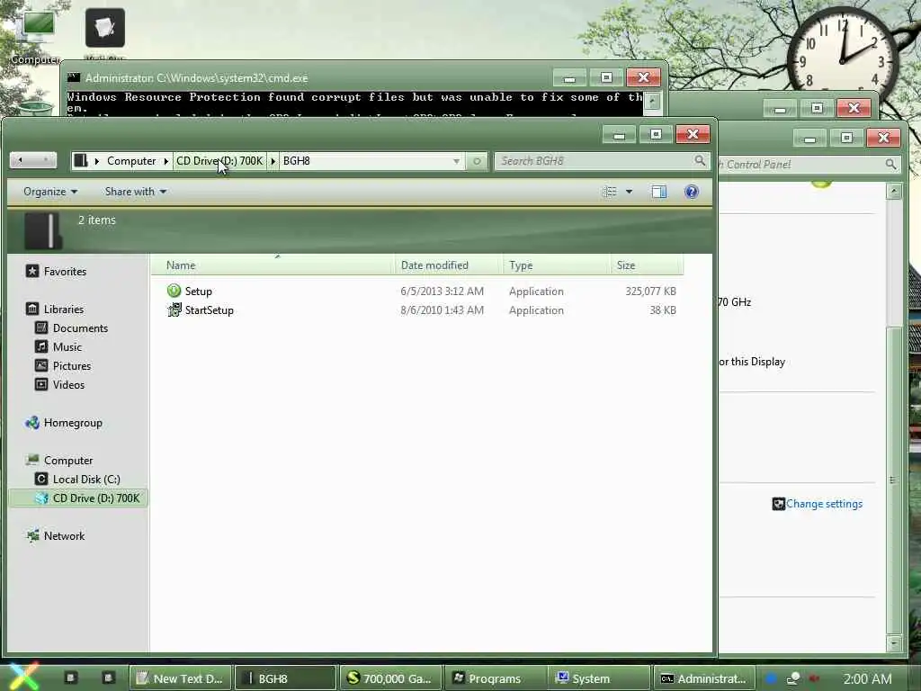The height and width of the screenshot is (691, 921).
Task: Expand the view options dropdown arrow
Action: 629,192
